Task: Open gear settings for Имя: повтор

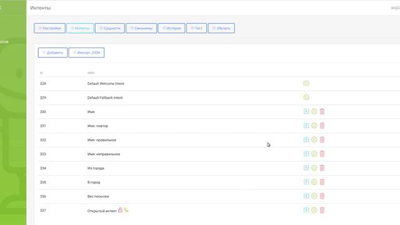Action: (314, 126)
